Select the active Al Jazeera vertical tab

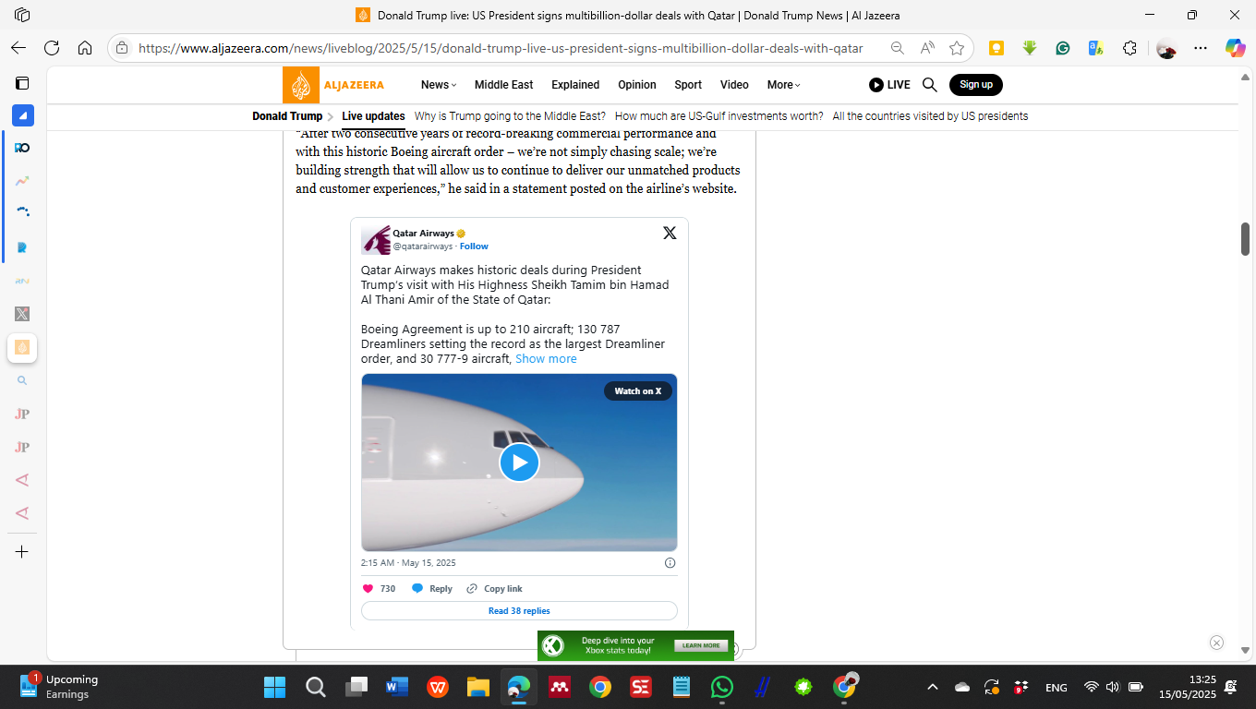coord(22,347)
